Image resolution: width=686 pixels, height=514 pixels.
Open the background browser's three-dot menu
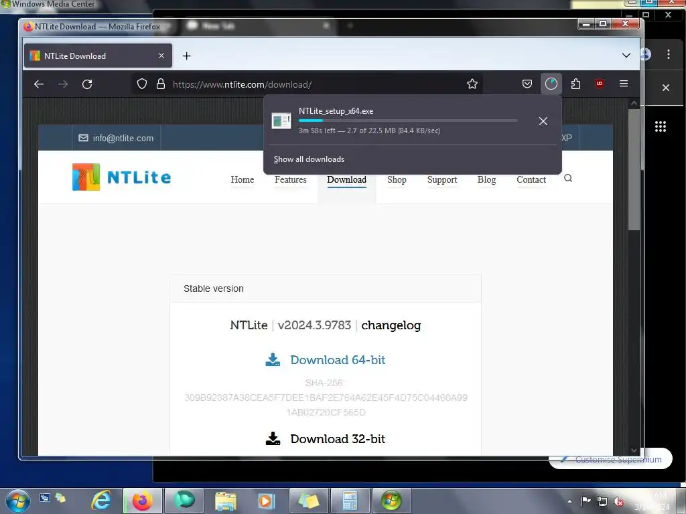pyautogui.click(x=669, y=54)
